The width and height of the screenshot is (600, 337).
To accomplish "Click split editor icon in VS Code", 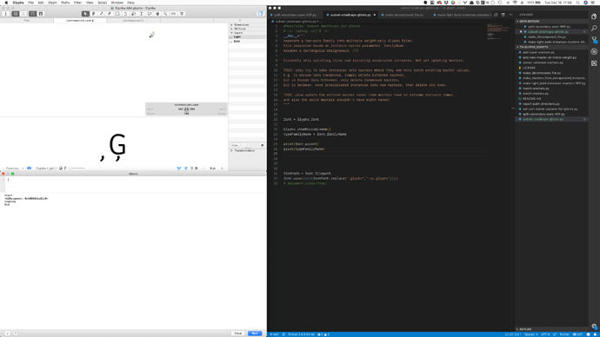I will [x=503, y=15].
